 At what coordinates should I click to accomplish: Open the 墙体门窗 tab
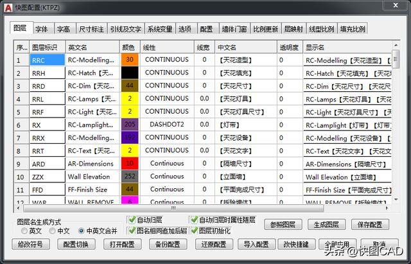pyautogui.click(x=234, y=29)
